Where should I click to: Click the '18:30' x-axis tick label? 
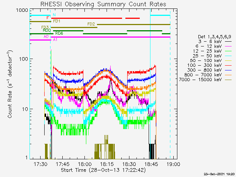click(129, 164)
